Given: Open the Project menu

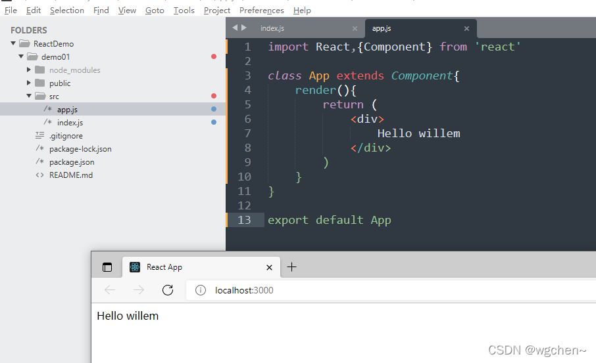Looking at the screenshot, I should 216,11.
